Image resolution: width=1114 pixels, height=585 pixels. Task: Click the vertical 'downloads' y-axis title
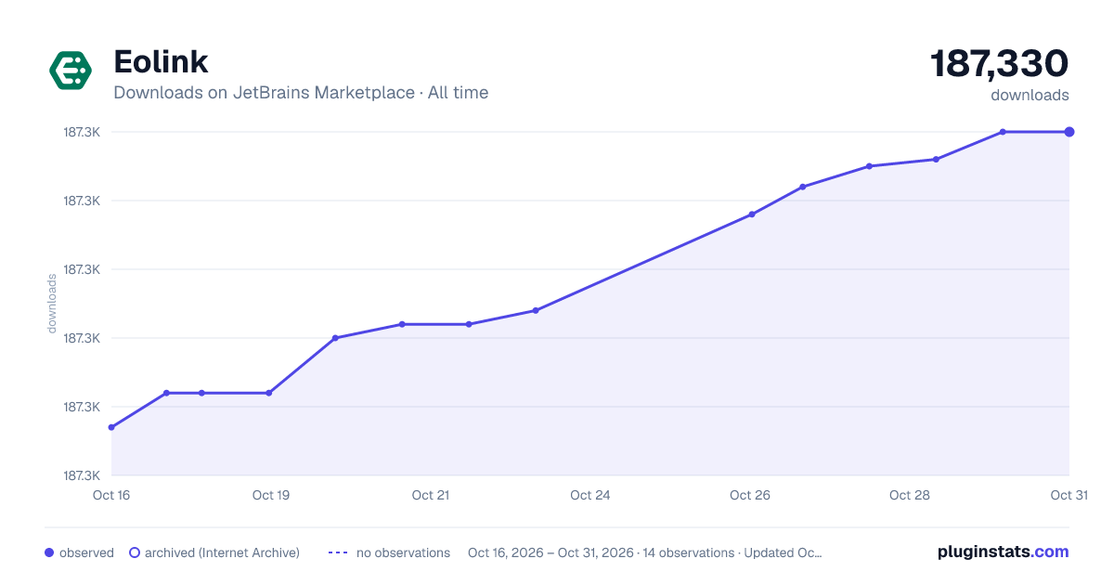pos(52,304)
